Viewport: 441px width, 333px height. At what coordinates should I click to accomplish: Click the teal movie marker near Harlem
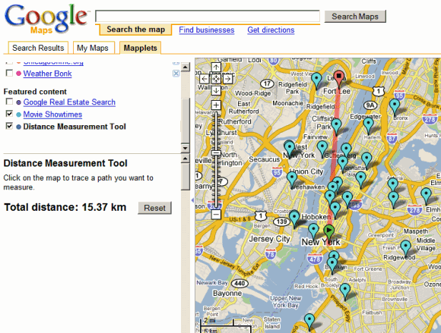point(368,124)
